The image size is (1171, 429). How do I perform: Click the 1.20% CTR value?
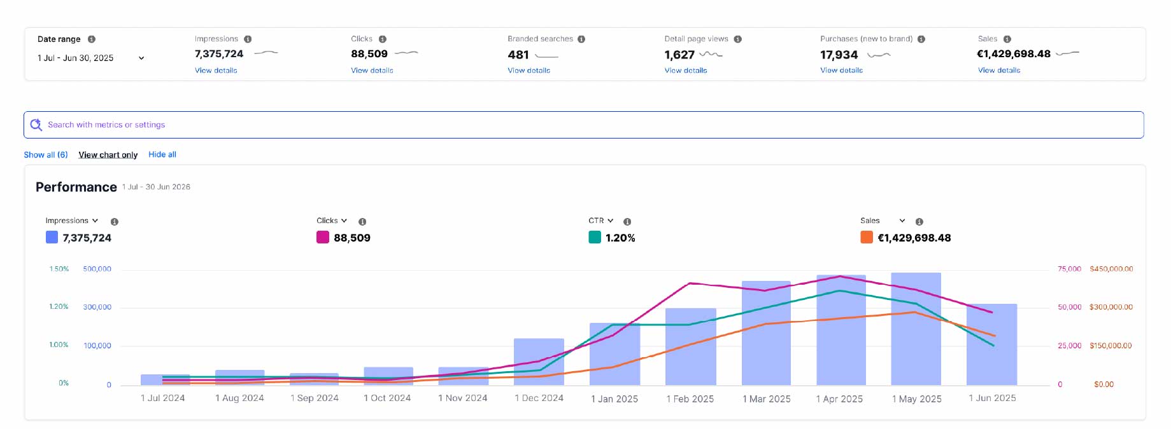tap(620, 238)
